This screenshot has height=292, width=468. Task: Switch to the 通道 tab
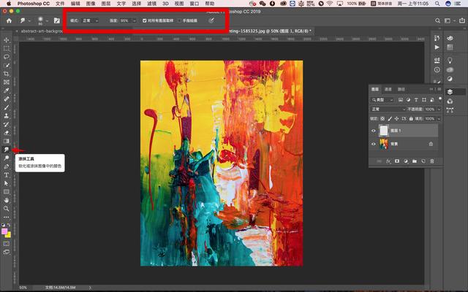pyautogui.click(x=390, y=89)
